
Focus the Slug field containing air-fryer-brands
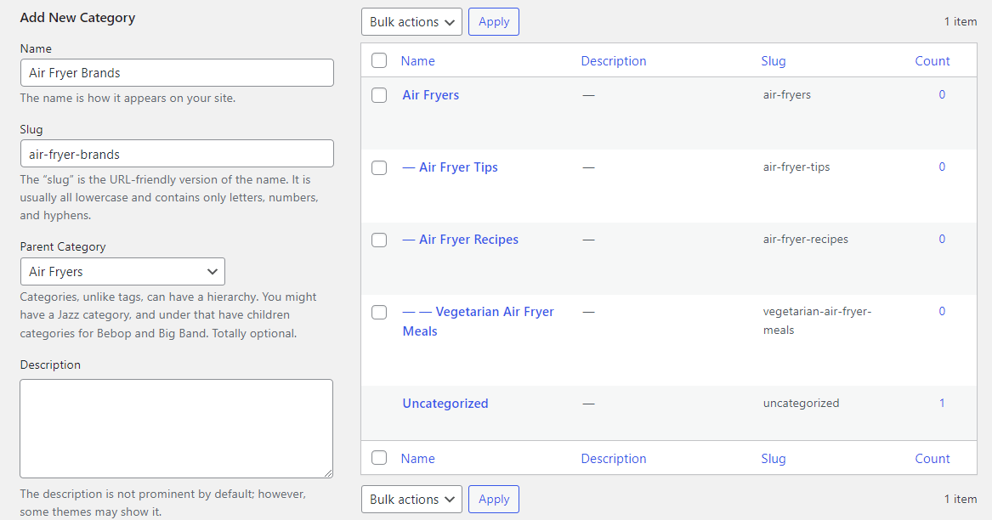click(177, 154)
